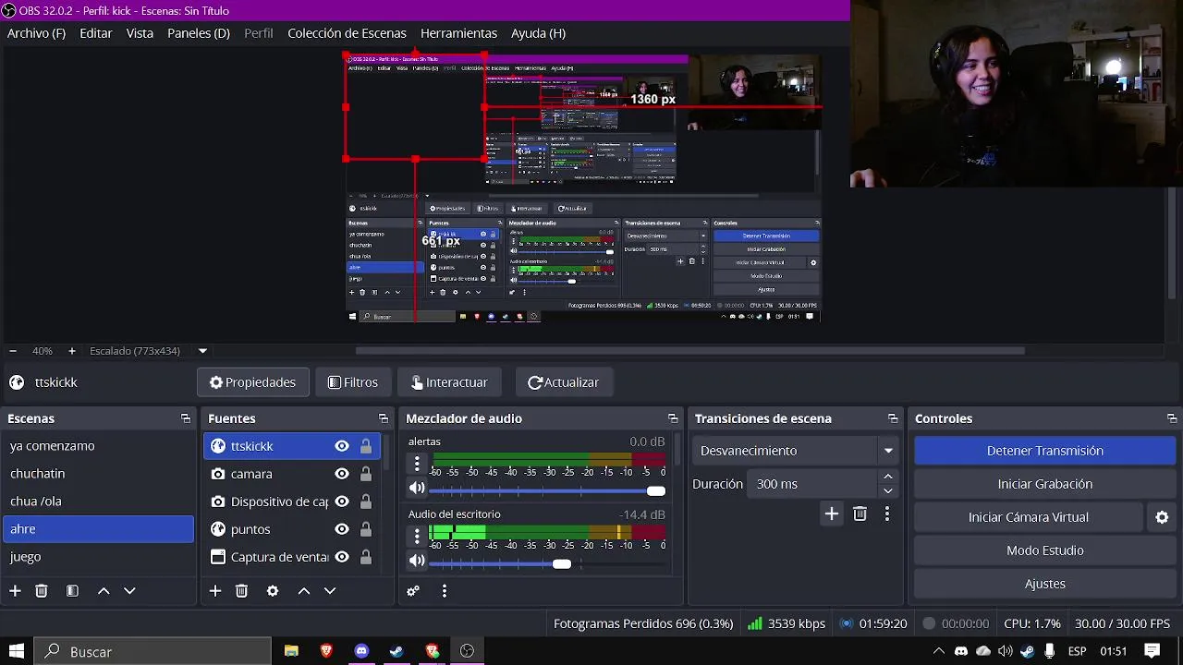Open transition properties three-dot menu

[x=887, y=514]
